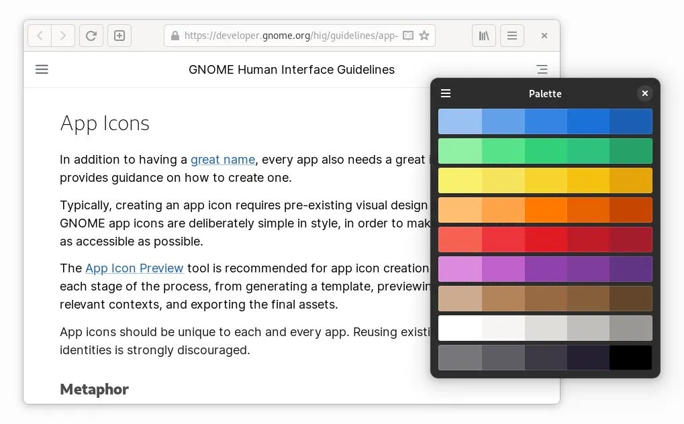684x424 pixels.
Task: Follow the "great name" link
Action: [223, 160]
